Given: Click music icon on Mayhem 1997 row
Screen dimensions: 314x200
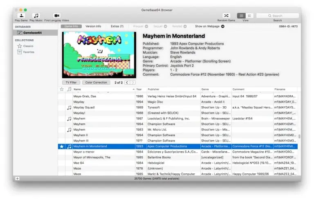Looking at the screenshot, I should click(x=69, y=119).
